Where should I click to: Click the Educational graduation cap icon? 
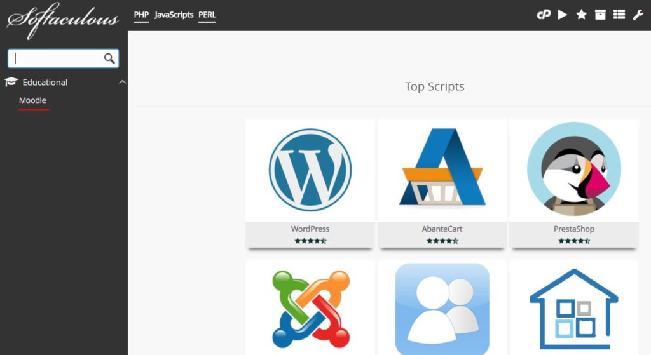tap(11, 82)
